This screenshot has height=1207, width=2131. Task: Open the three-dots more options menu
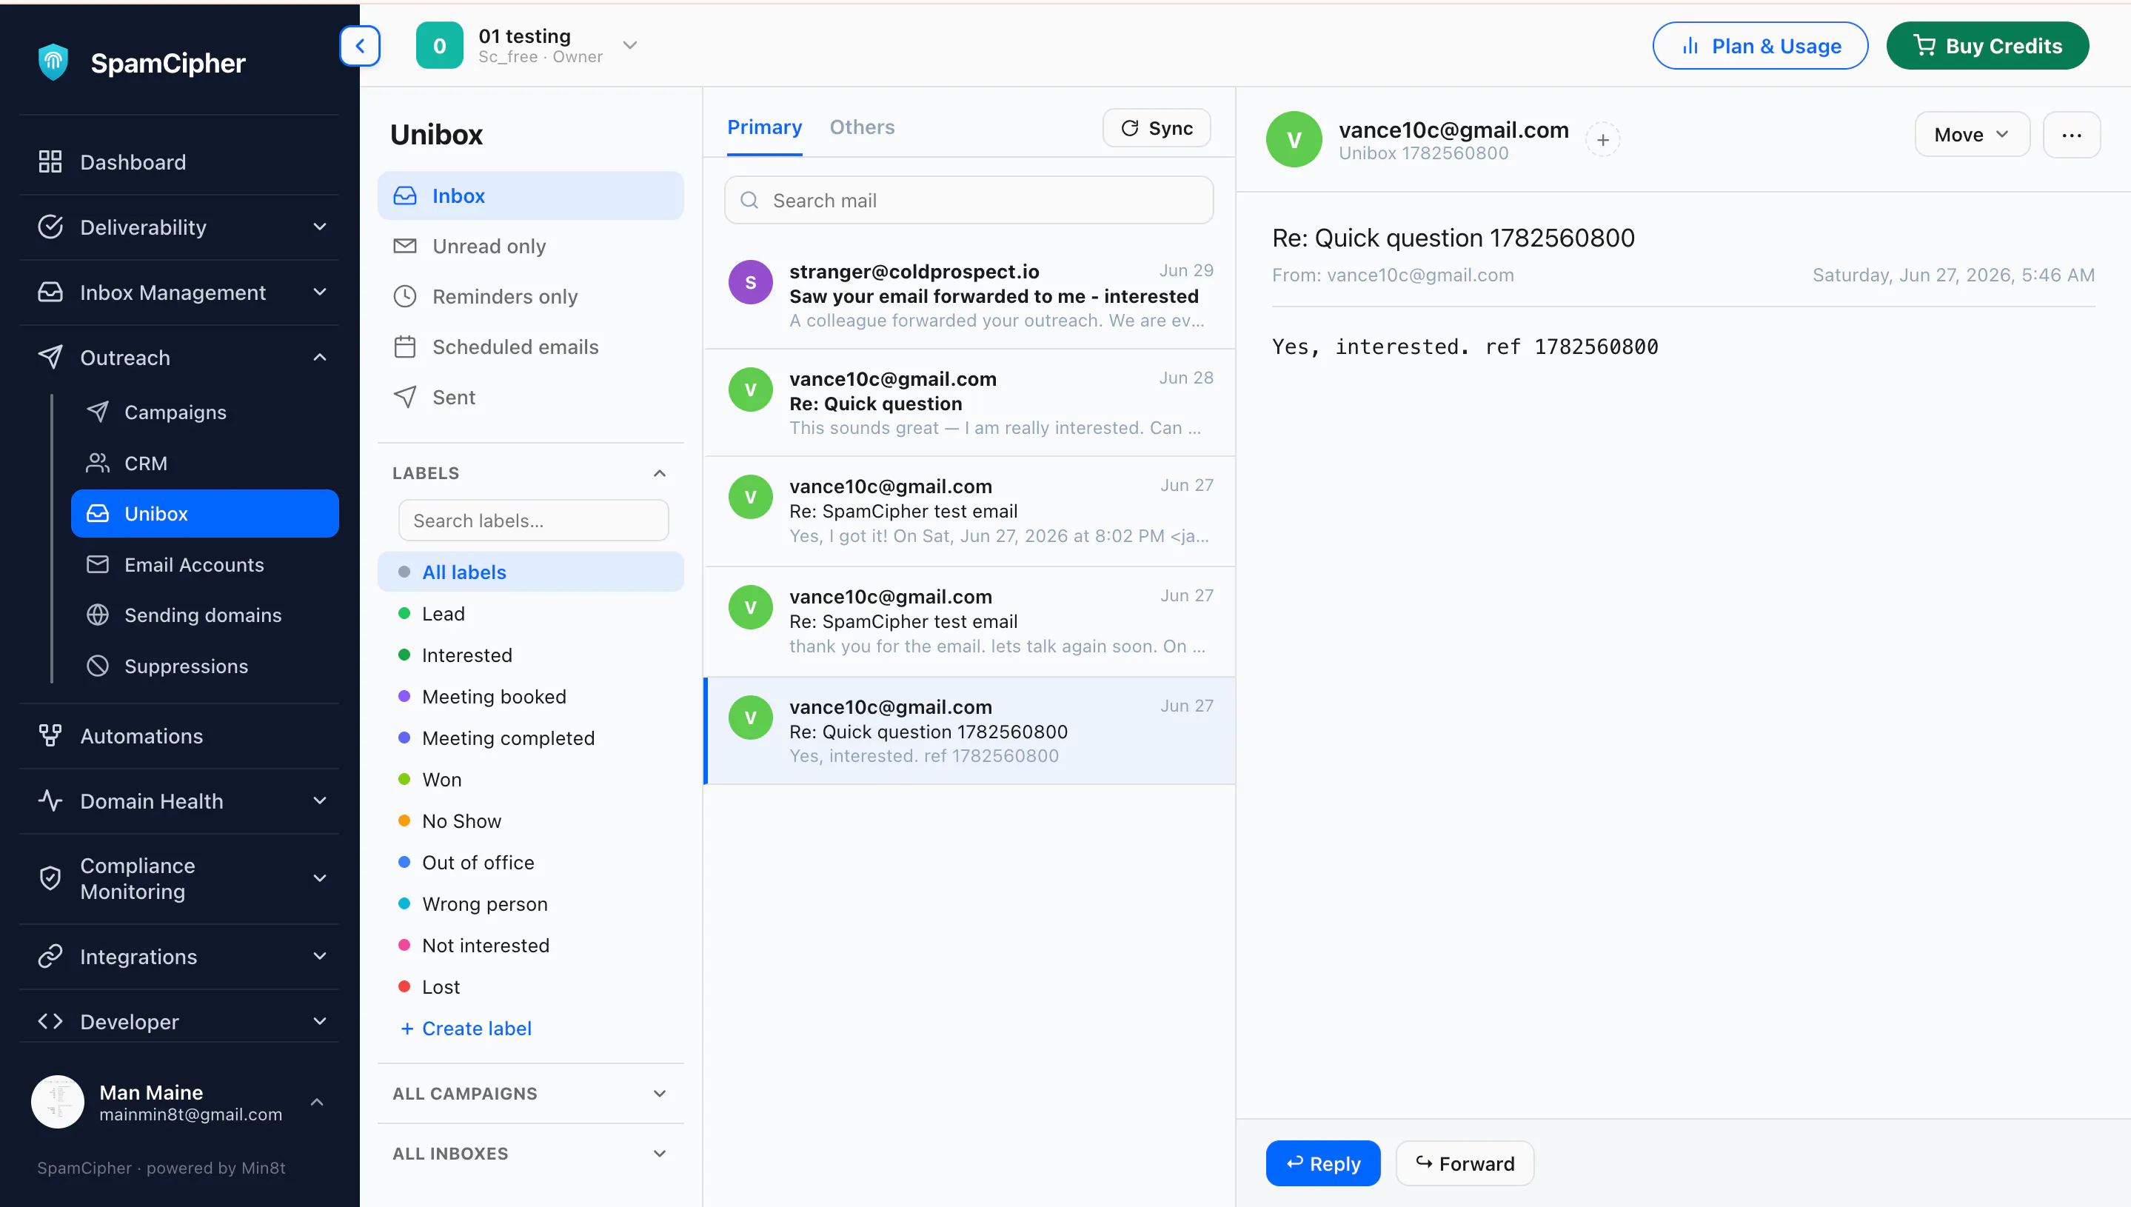2071,134
